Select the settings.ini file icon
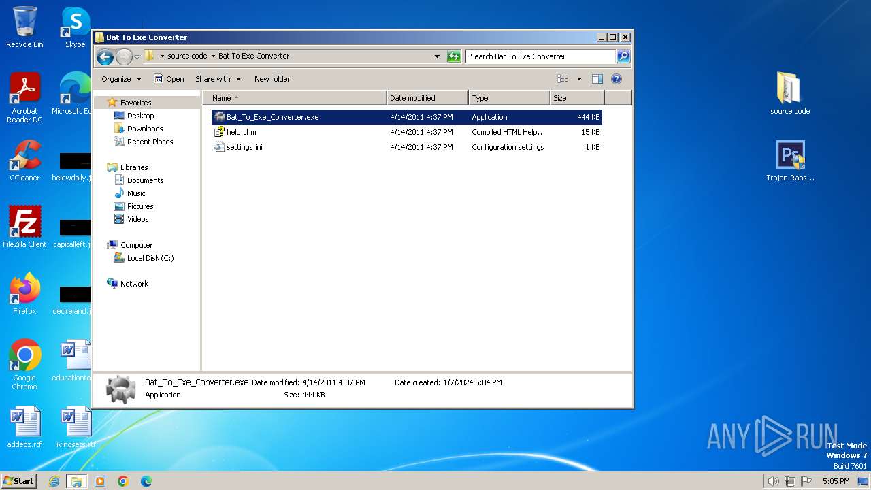Image resolution: width=871 pixels, height=490 pixels. coord(219,147)
